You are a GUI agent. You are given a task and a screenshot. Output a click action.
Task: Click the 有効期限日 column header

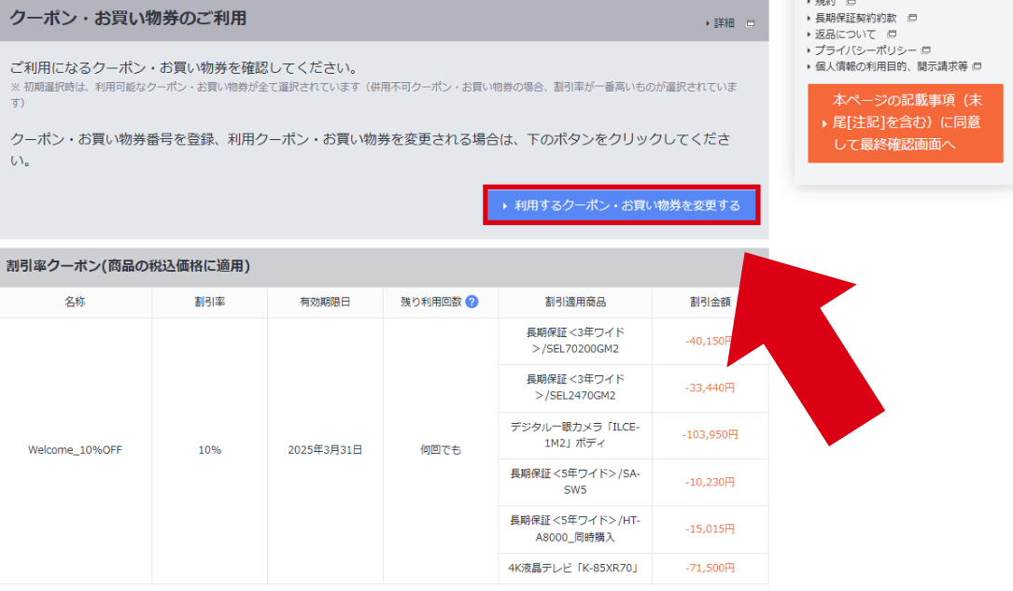point(325,303)
